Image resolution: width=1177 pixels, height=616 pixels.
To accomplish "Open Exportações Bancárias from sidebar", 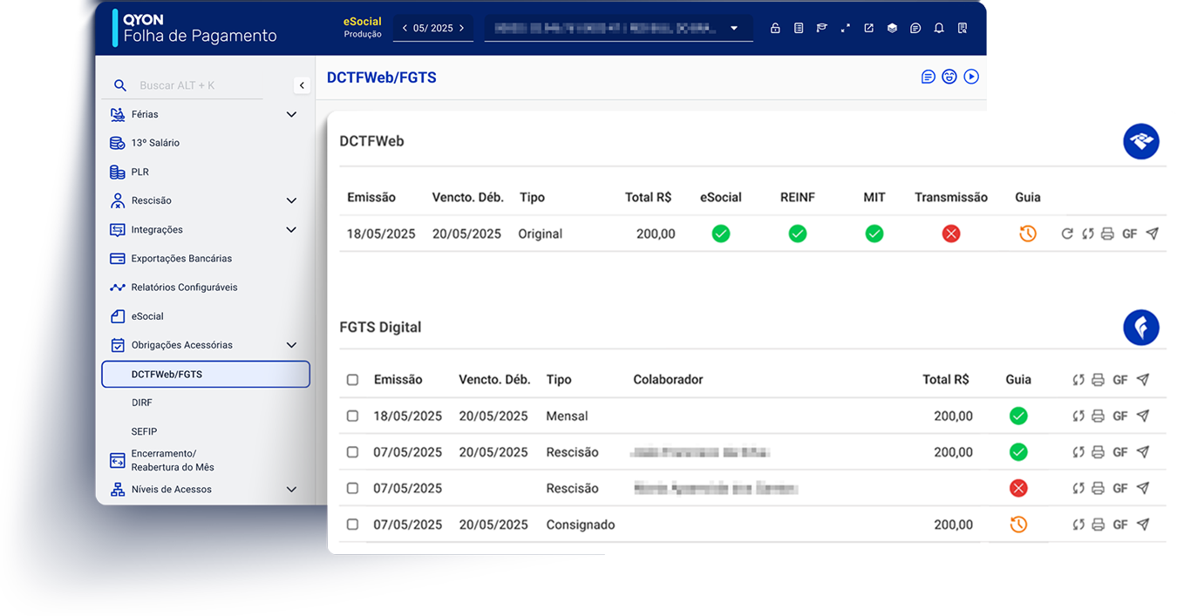I will (x=180, y=259).
